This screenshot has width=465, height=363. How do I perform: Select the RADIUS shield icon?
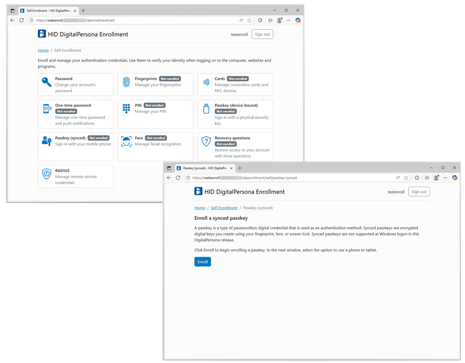click(x=47, y=174)
